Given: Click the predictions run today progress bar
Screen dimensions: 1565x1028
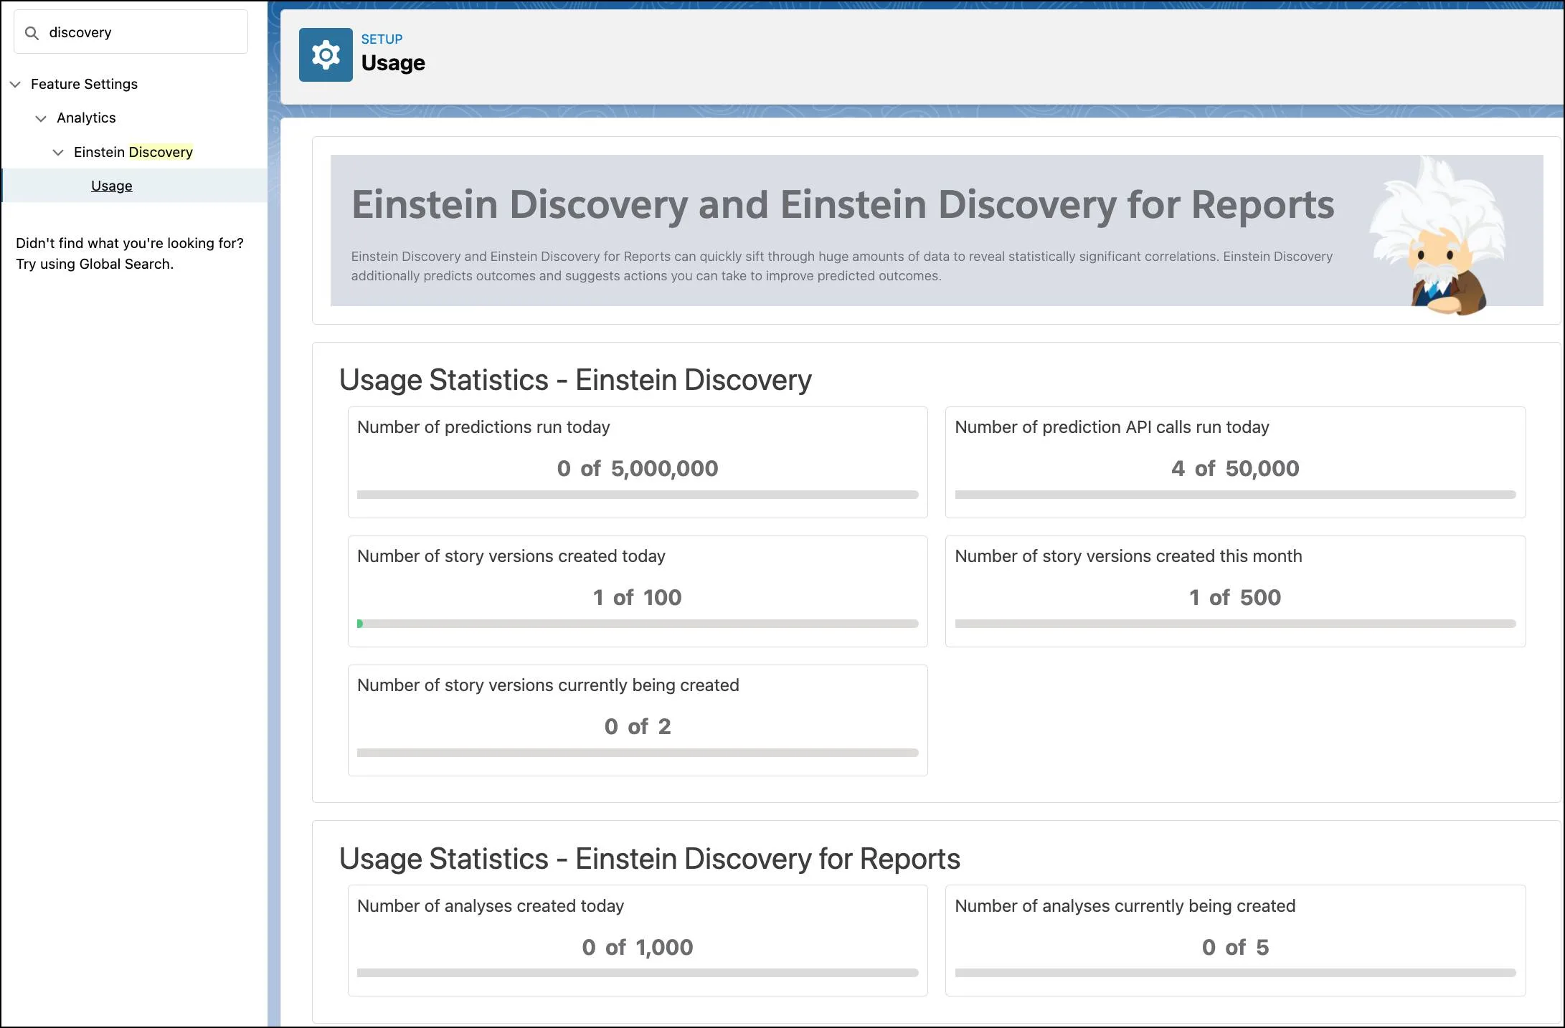Looking at the screenshot, I should coord(637,493).
